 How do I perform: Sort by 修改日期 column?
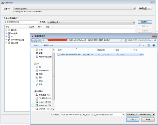click(x=101, y=50)
